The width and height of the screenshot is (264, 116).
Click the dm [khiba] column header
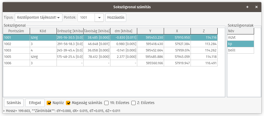124,31
